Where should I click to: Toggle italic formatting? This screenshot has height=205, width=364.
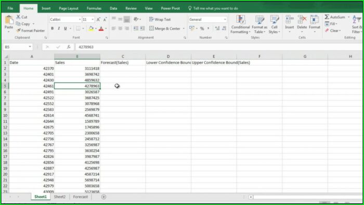coord(59,28)
